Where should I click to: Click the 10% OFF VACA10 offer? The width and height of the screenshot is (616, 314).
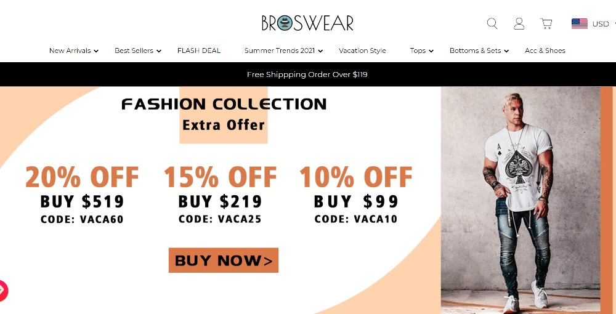tap(356, 195)
